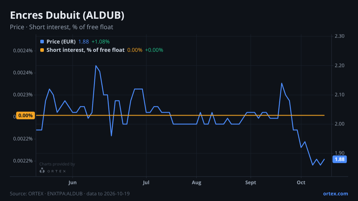
Task: Click the orange Short interest legend swatch
Action: tap(42, 50)
